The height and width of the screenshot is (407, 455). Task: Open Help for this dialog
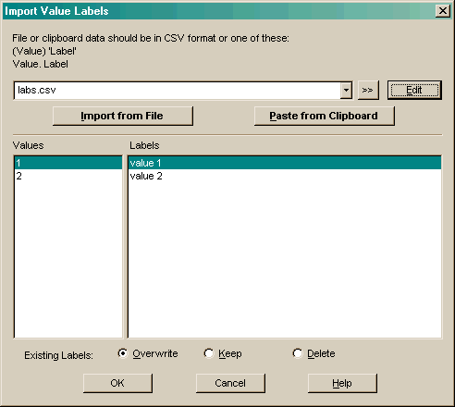342,383
